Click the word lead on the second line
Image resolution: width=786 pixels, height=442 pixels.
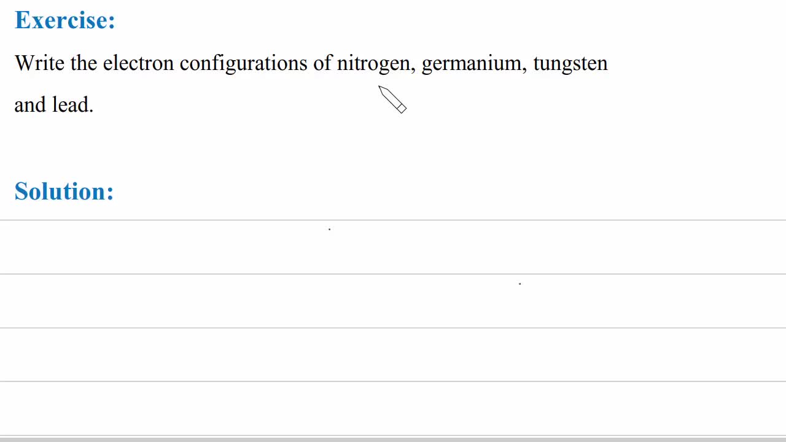(72, 105)
